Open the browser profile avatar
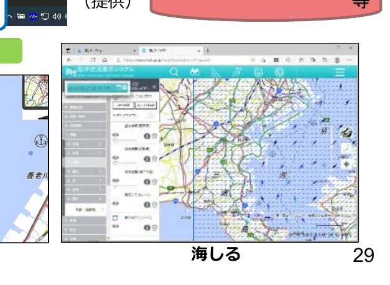Screen dimensions: 390x285 coord(337,60)
